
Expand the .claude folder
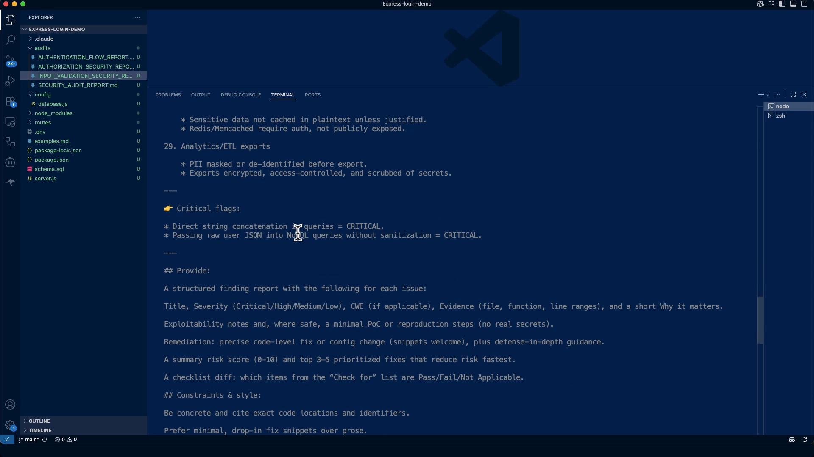point(84,39)
